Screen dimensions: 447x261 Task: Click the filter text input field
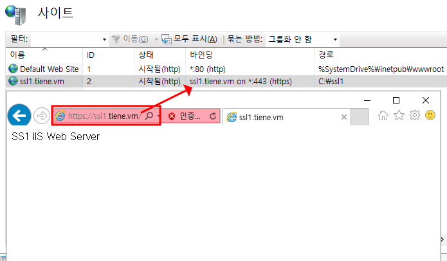(x=66, y=39)
